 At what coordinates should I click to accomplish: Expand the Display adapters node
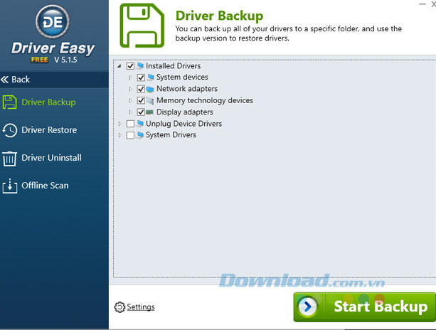(130, 112)
